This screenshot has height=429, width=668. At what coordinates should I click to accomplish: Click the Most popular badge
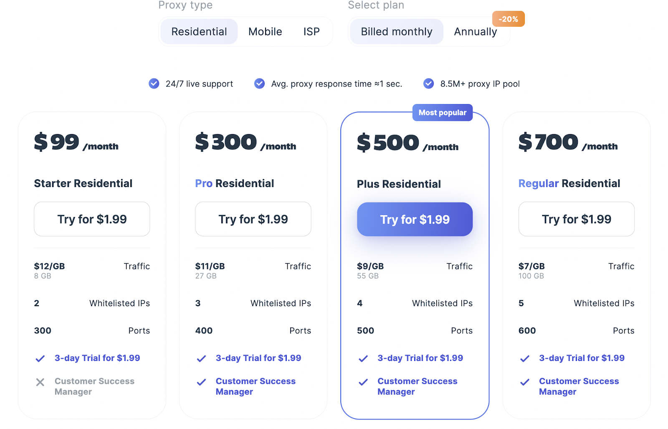coord(442,113)
